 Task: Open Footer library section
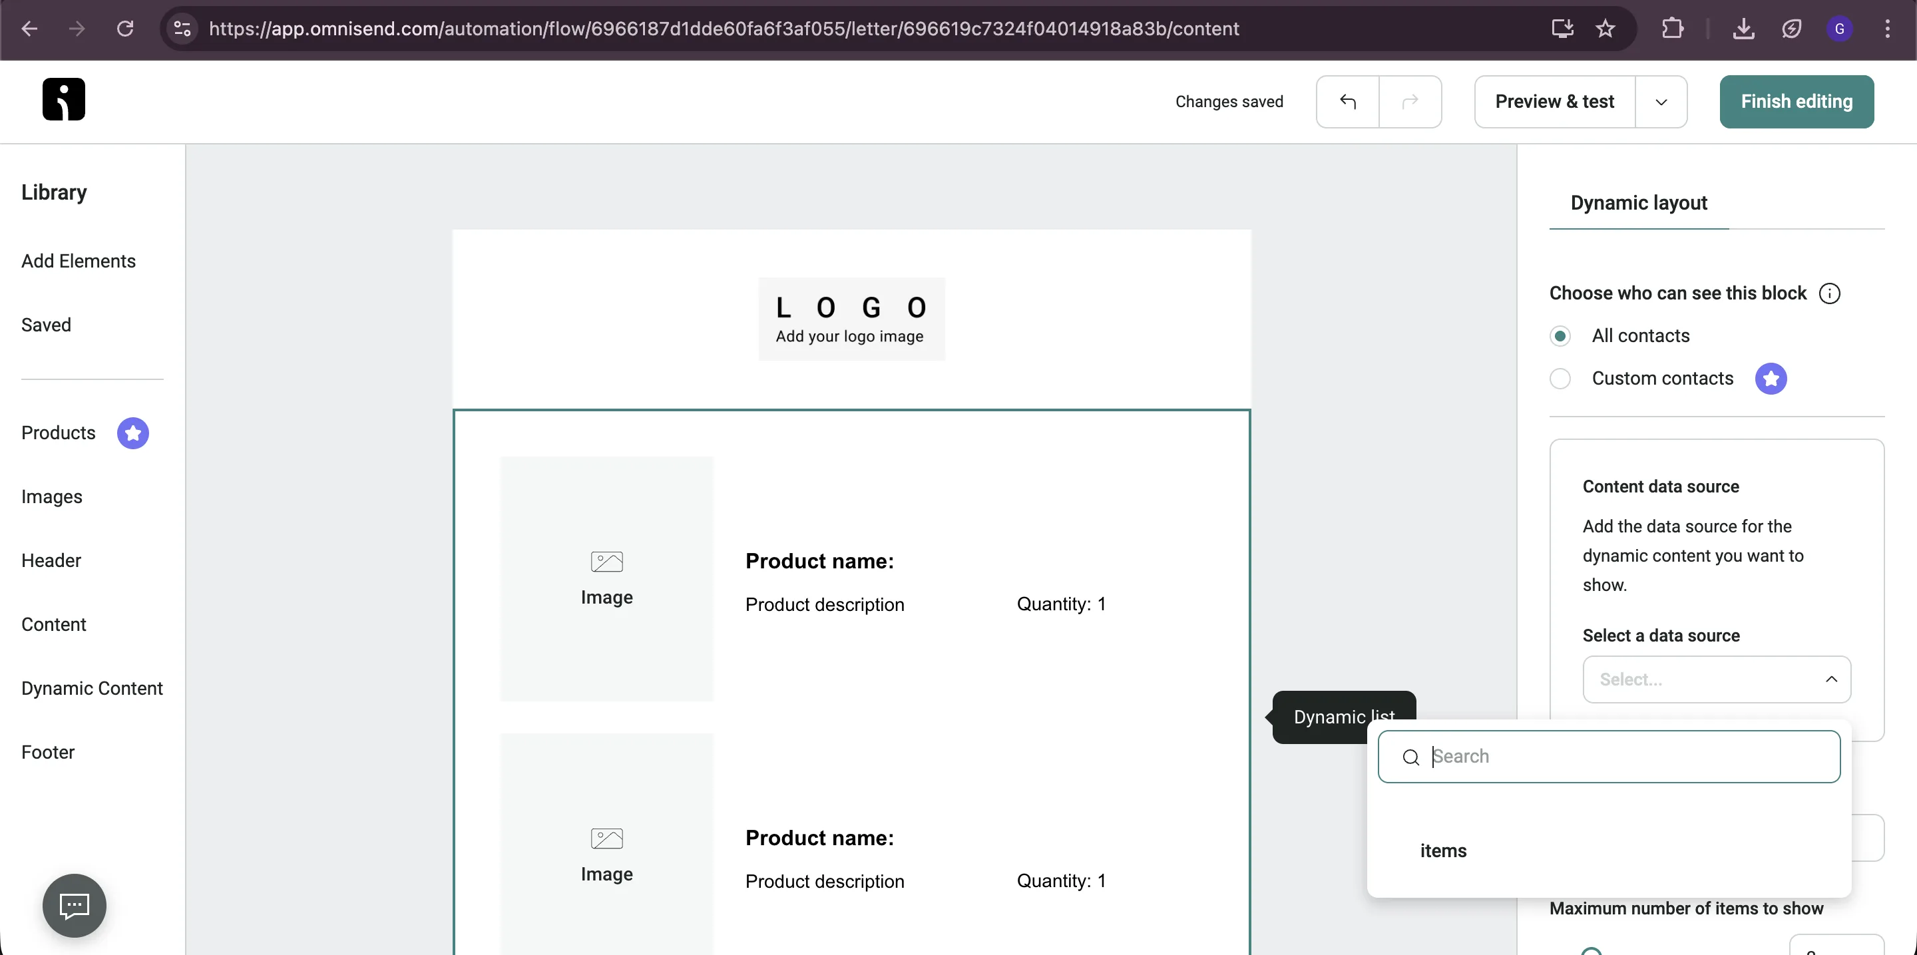tap(48, 753)
